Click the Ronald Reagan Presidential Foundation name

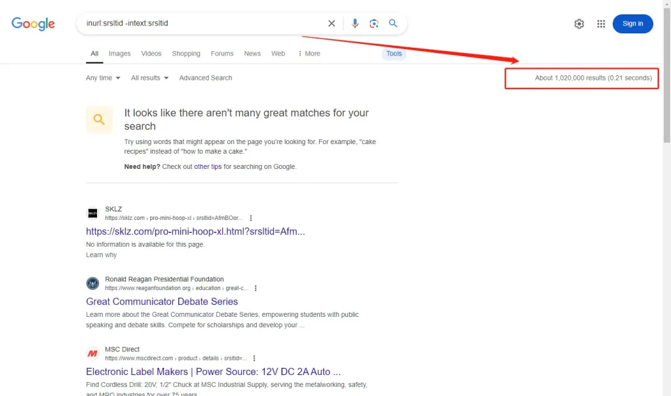(164, 279)
